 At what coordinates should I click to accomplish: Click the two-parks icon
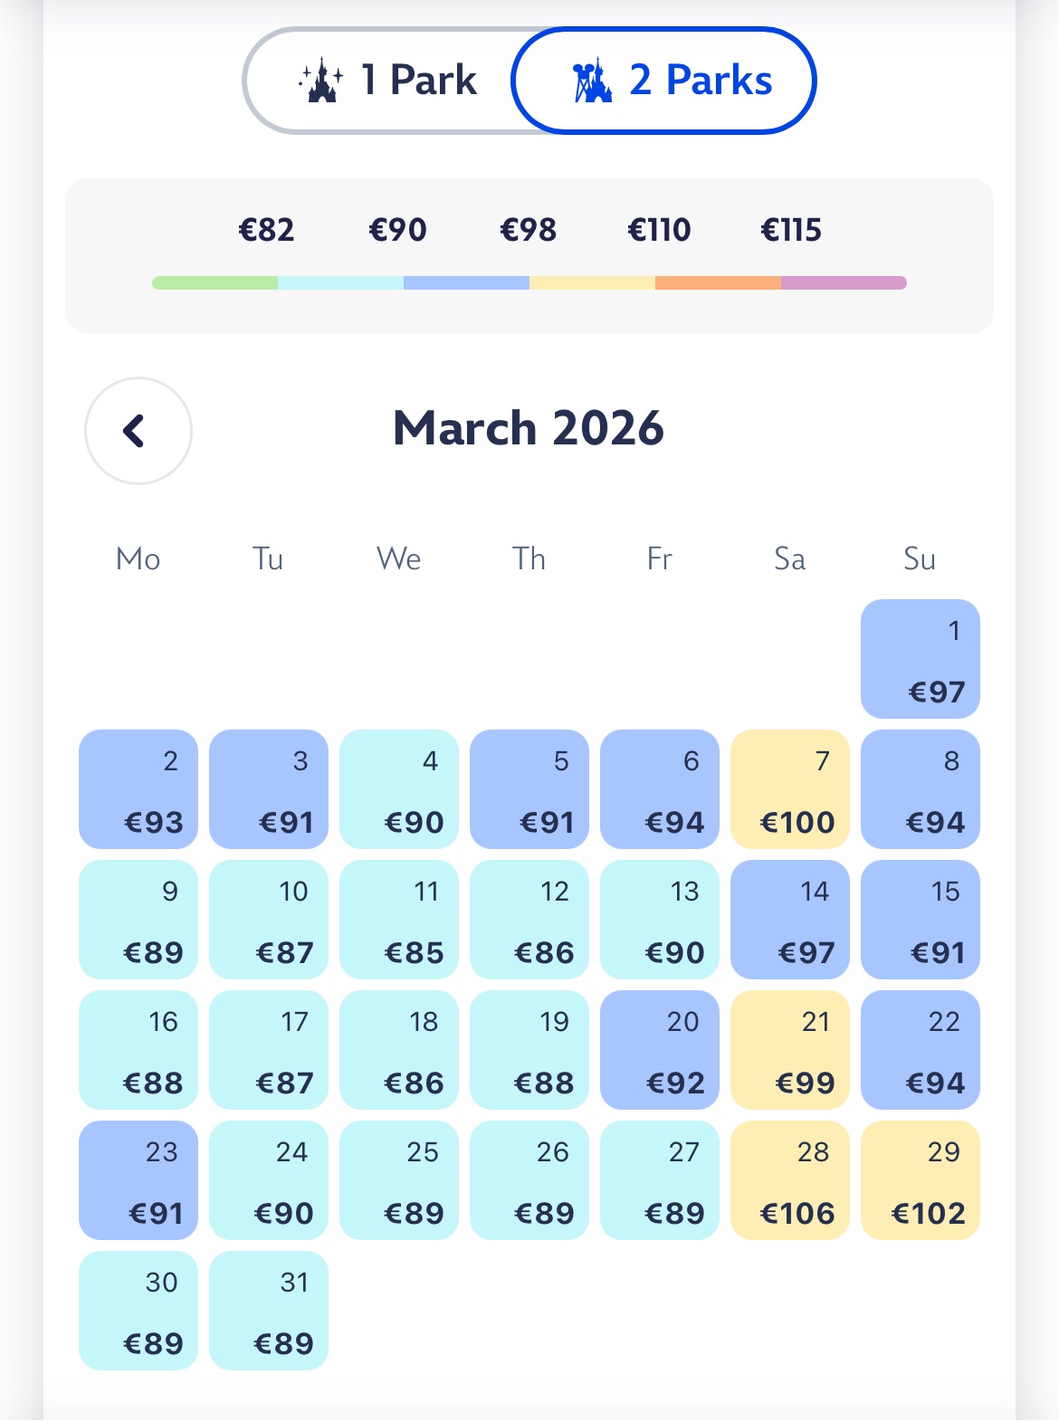point(592,81)
